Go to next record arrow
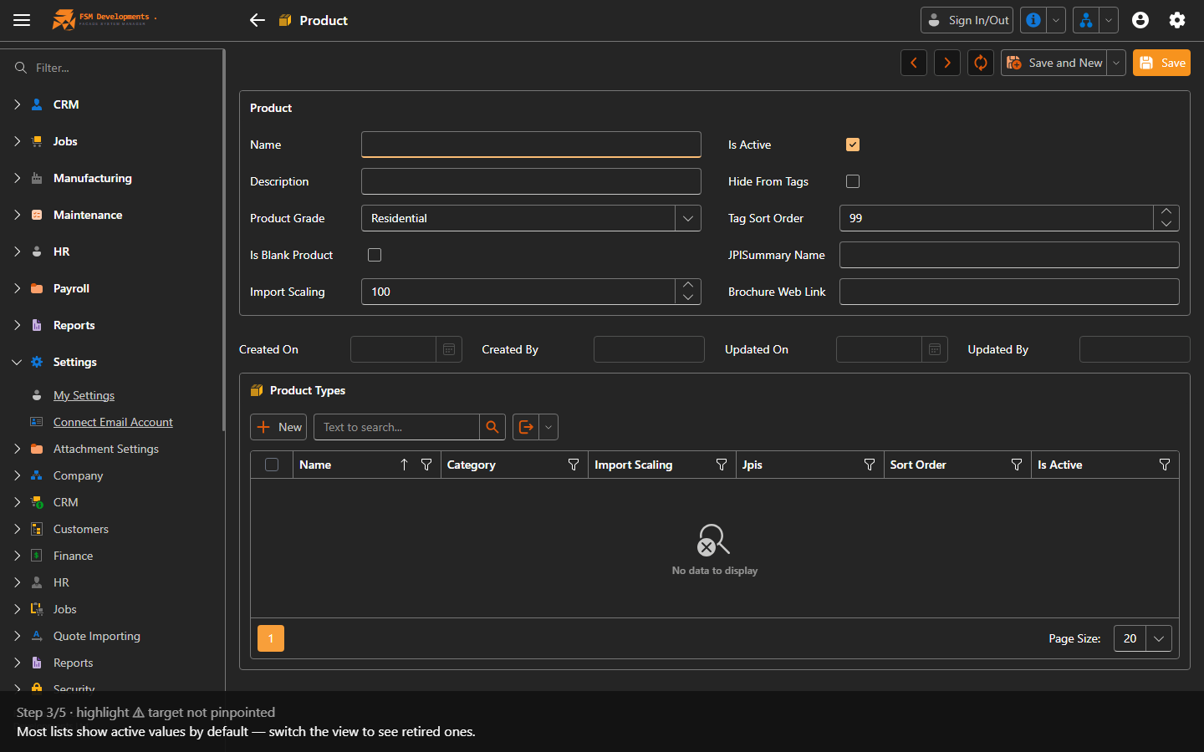Viewport: 1204px width, 752px height. point(947,63)
